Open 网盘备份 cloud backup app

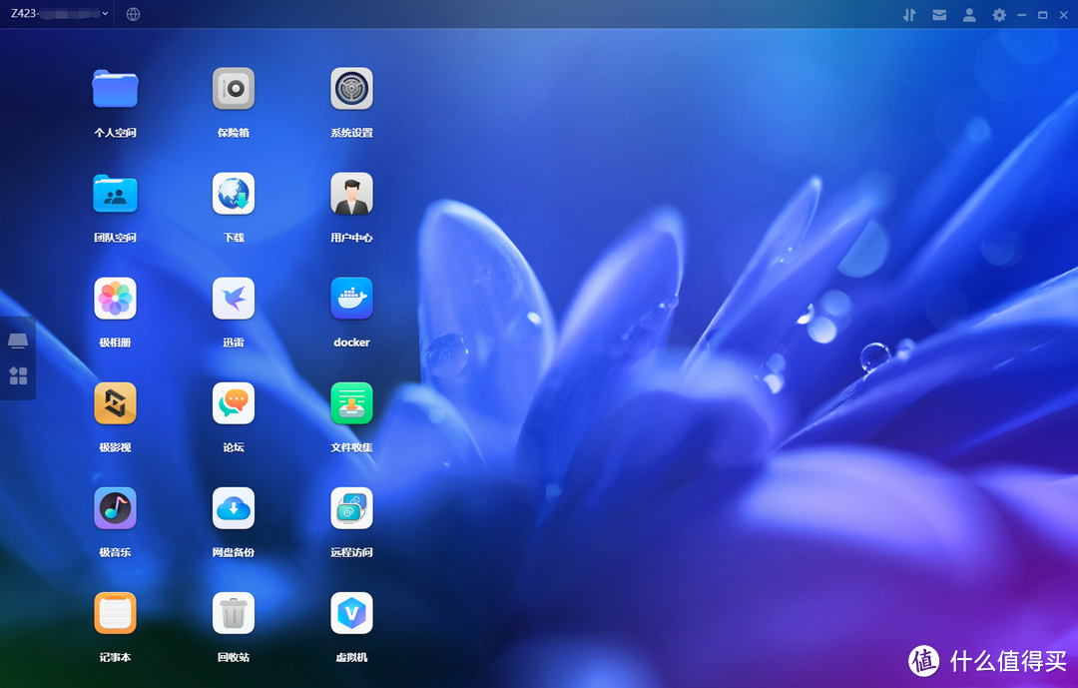[234, 508]
